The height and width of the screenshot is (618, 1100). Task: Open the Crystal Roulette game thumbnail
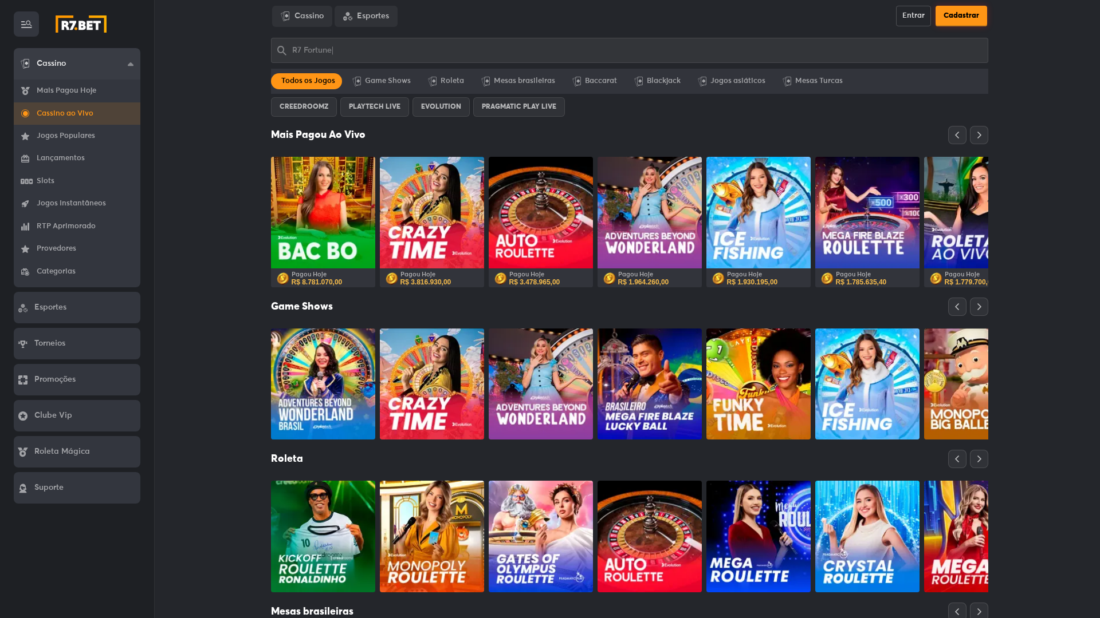(867, 536)
